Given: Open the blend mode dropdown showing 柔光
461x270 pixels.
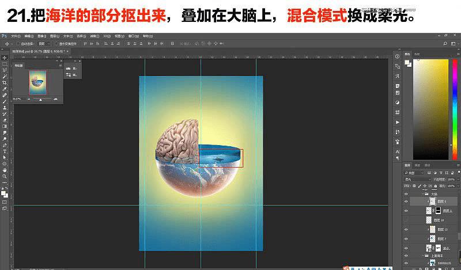Looking at the screenshot, I should point(417,179).
